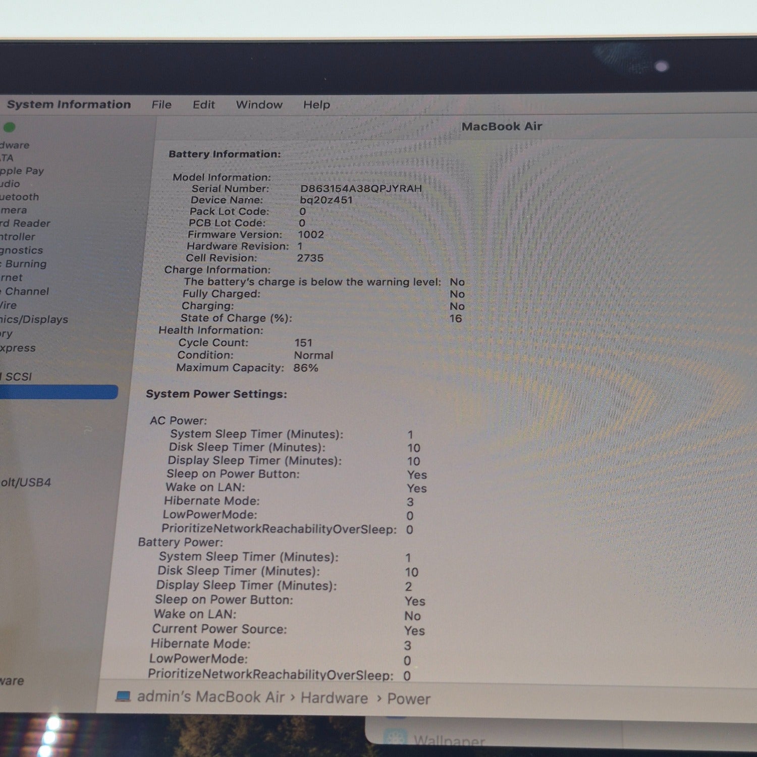Image resolution: width=757 pixels, height=757 pixels.
Task: Select the State of Charge value 16
Action: click(456, 318)
